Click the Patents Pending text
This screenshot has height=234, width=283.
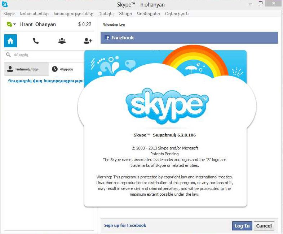coord(164,154)
